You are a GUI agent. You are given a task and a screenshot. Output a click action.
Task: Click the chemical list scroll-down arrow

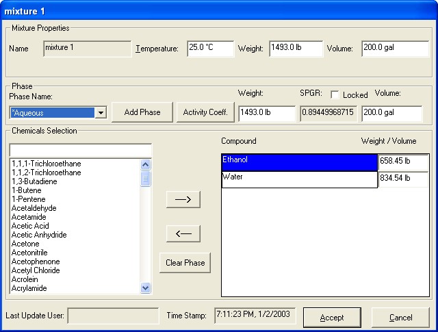click(x=145, y=288)
